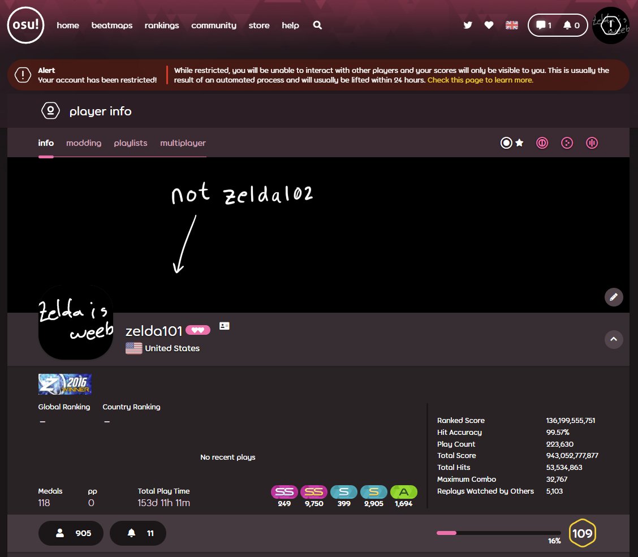Open followers button showing 905
Image resolution: width=638 pixels, height=557 pixels.
tap(71, 533)
